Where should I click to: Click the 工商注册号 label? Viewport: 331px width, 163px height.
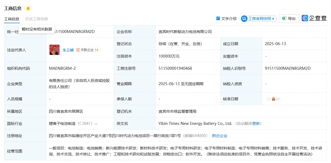click(x=126, y=68)
